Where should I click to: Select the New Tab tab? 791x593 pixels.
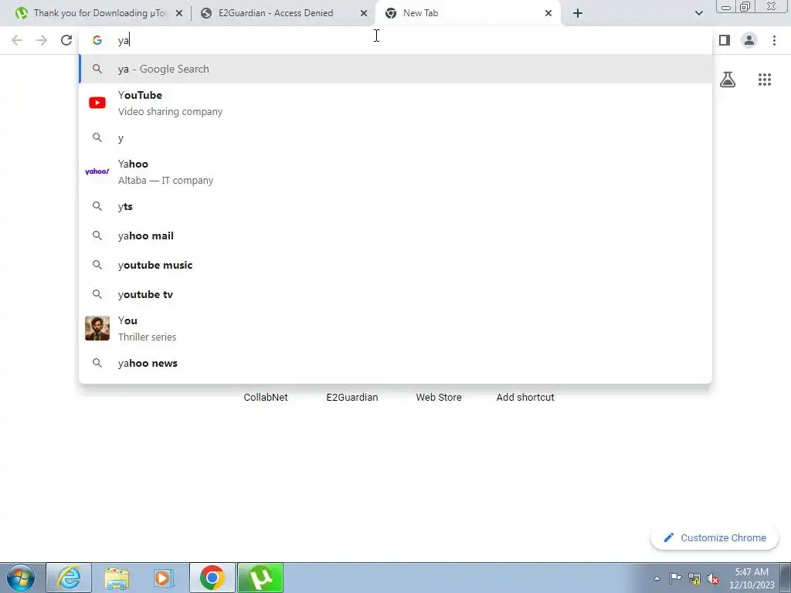(x=467, y=13)
